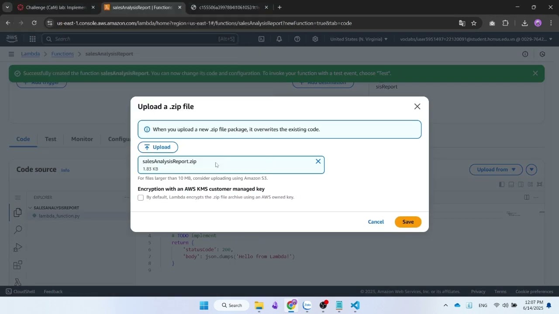Dismiss the green success notification banner
Image resolution: width=559 pixels, height=314 pixels.
click(x=535, y=73)
